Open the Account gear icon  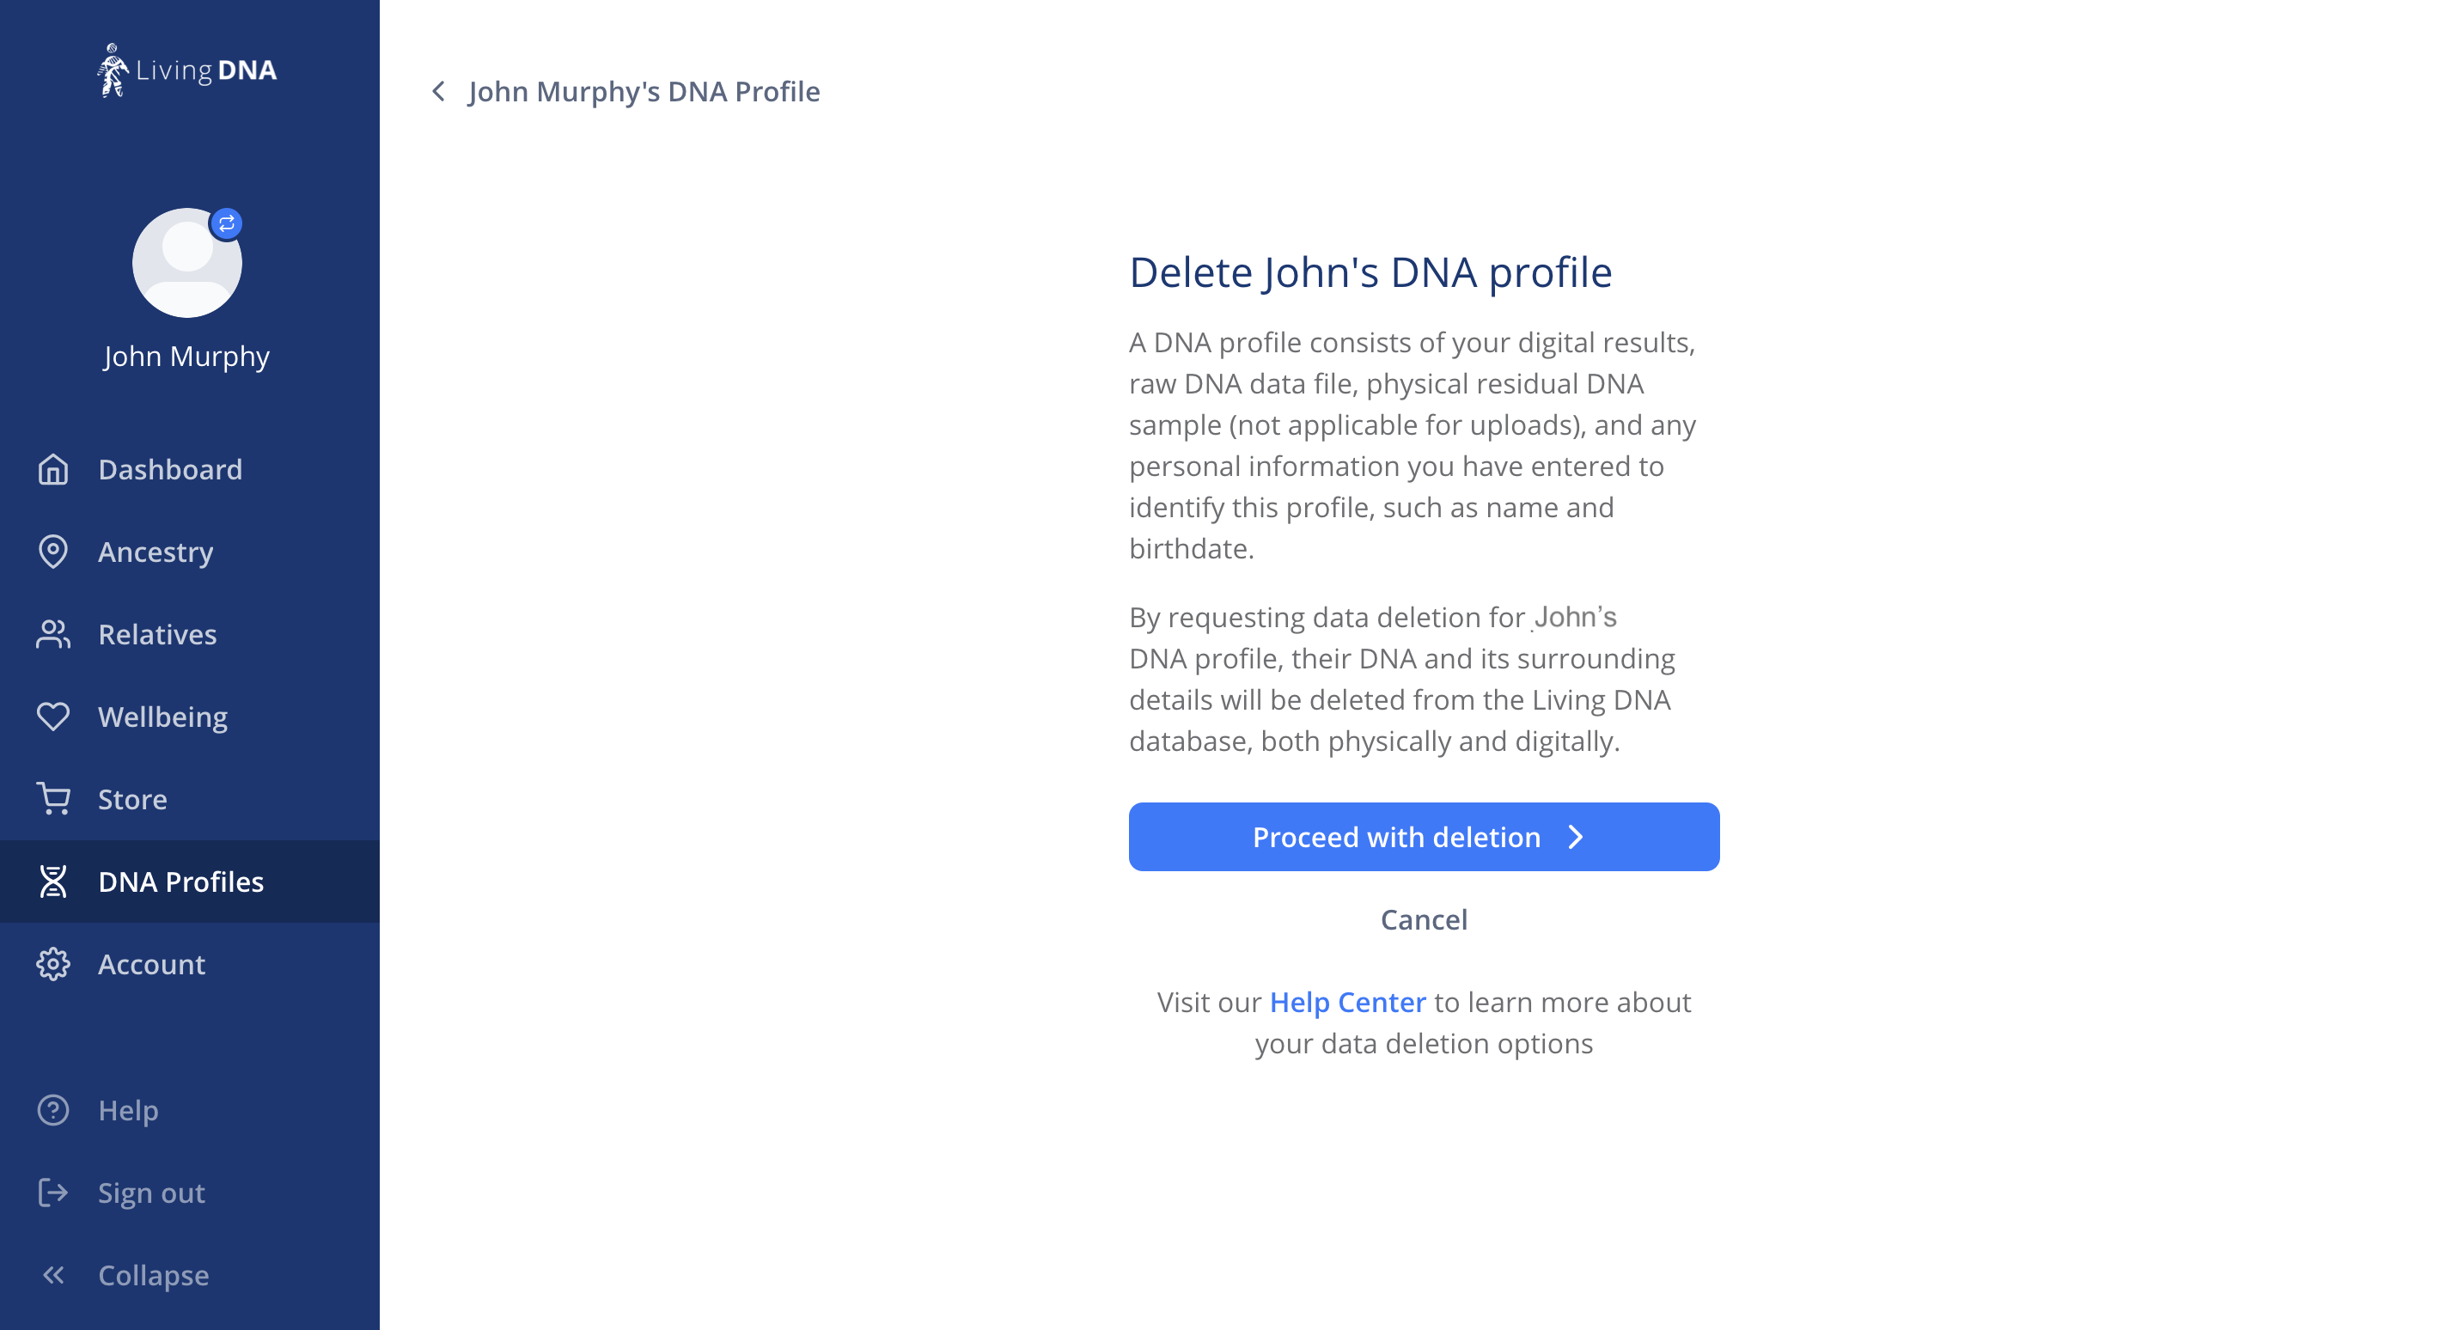click(x=53, y=964)
